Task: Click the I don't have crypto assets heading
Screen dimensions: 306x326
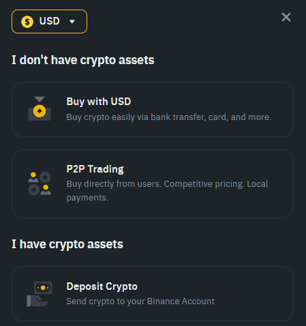Action: click(x=83, y=60)
